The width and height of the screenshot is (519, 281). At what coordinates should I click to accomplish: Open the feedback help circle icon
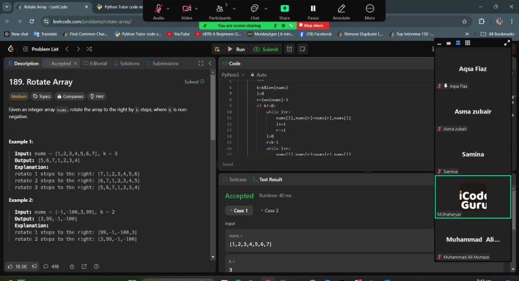[96, 267]
